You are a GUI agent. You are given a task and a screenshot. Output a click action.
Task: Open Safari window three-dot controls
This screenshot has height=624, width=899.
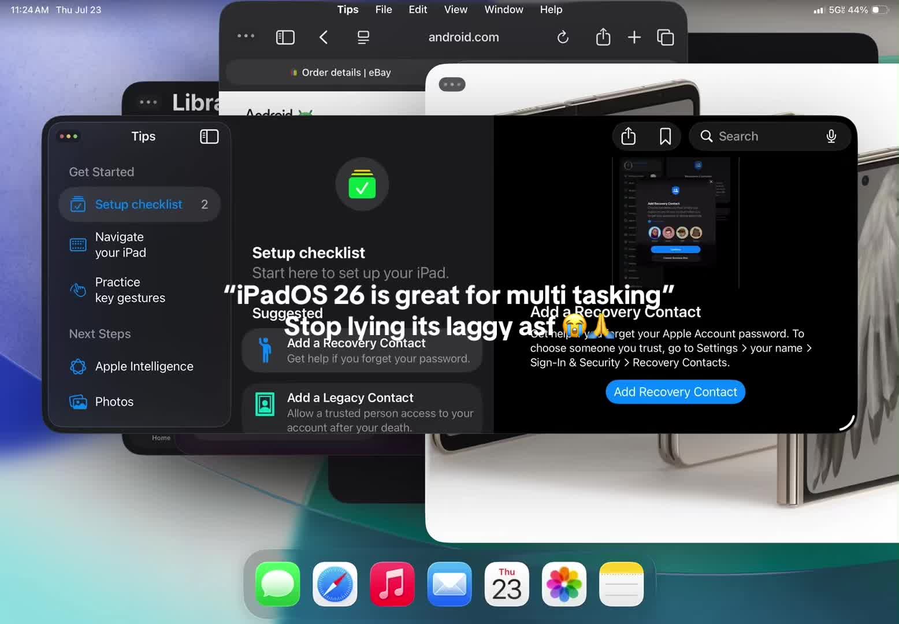(x=246, y=36)
